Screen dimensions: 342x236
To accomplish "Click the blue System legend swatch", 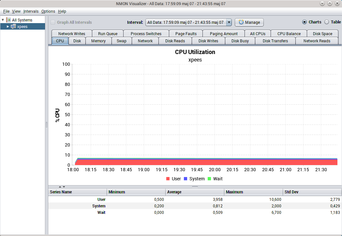I will click(x=186, y=179).
